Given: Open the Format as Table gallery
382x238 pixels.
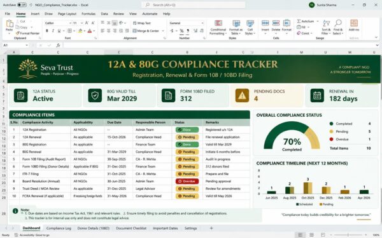Looking at the screenshot, I should [236, 27].
